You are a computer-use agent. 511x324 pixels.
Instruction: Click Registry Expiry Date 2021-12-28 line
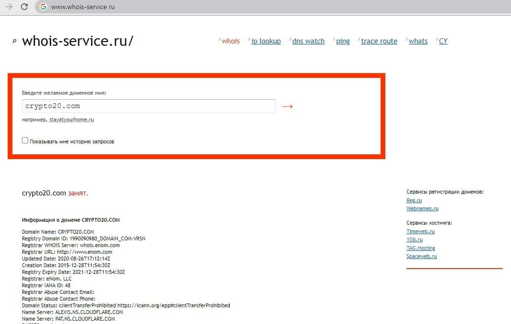click(x=74, y=272)
